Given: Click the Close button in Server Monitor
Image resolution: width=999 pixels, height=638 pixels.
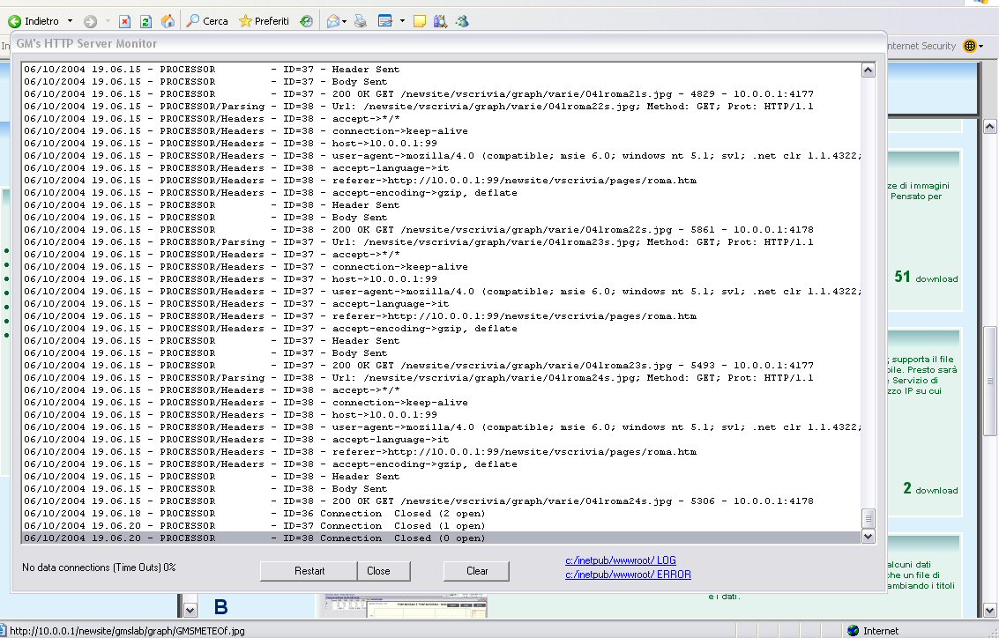Looking at the screenshot, I should [384, 571].
